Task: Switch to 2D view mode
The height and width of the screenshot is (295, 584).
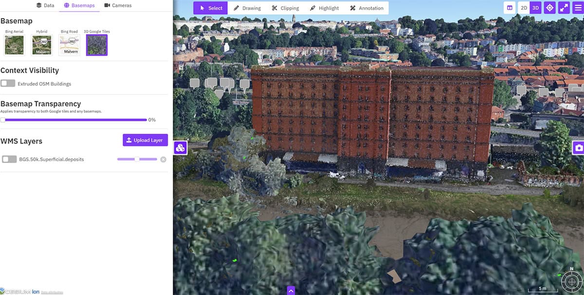Action: (523, 8)
